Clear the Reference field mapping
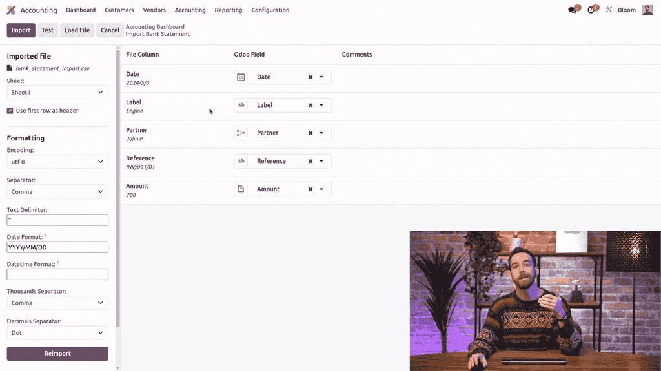 [310, 161]
